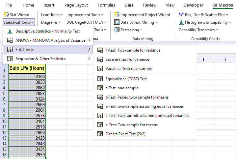Screen dimensions: 236x159
Task: Expand ANOVA - MANOVA submenu arrow
Action: (x=89, y=40)
